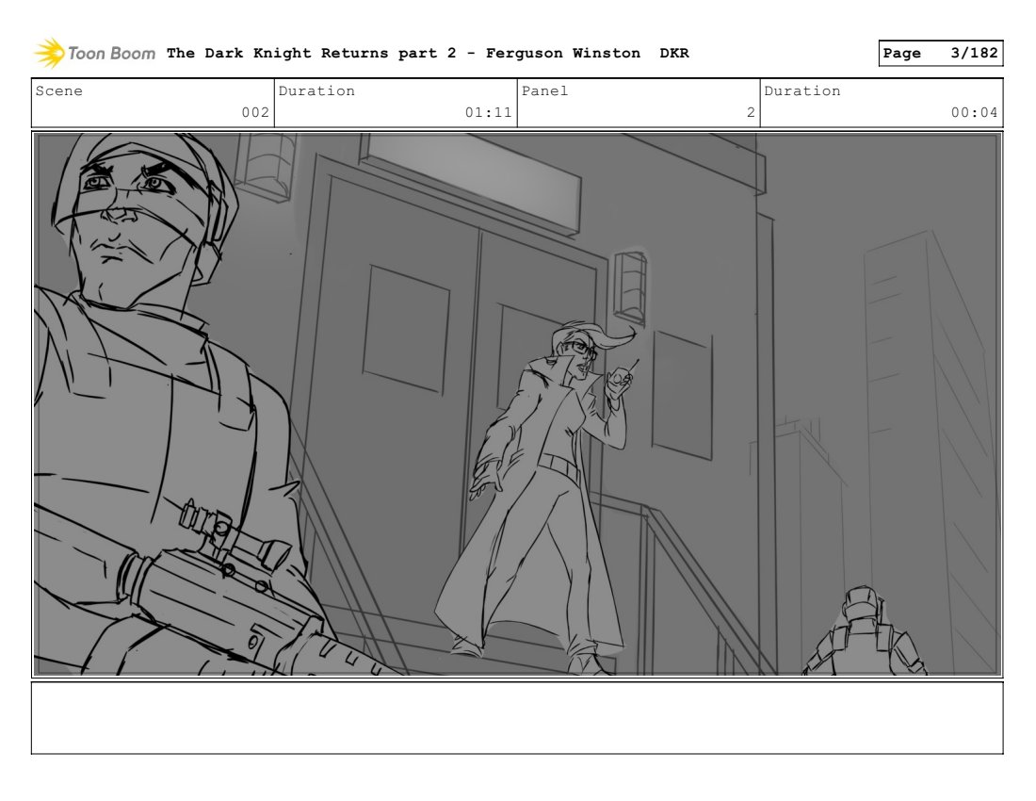Click the 'Ferguson Winston' name in the title

tap(563, 54)
